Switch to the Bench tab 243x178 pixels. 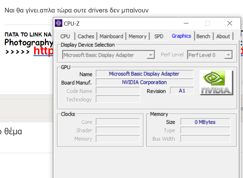(x=203, y=36)
